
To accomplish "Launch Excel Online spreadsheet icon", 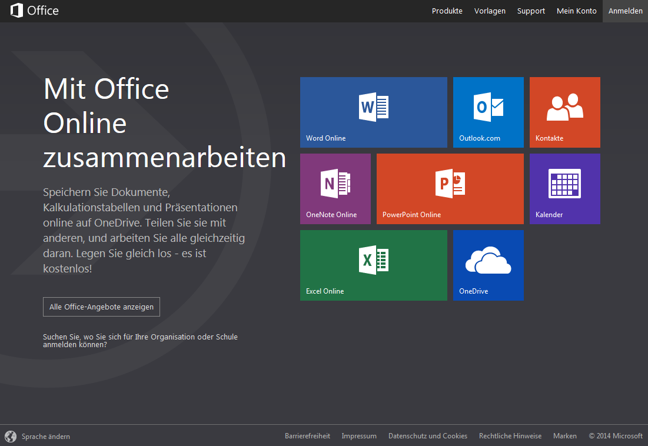I will pyautogui.click(x=374, y=259).
